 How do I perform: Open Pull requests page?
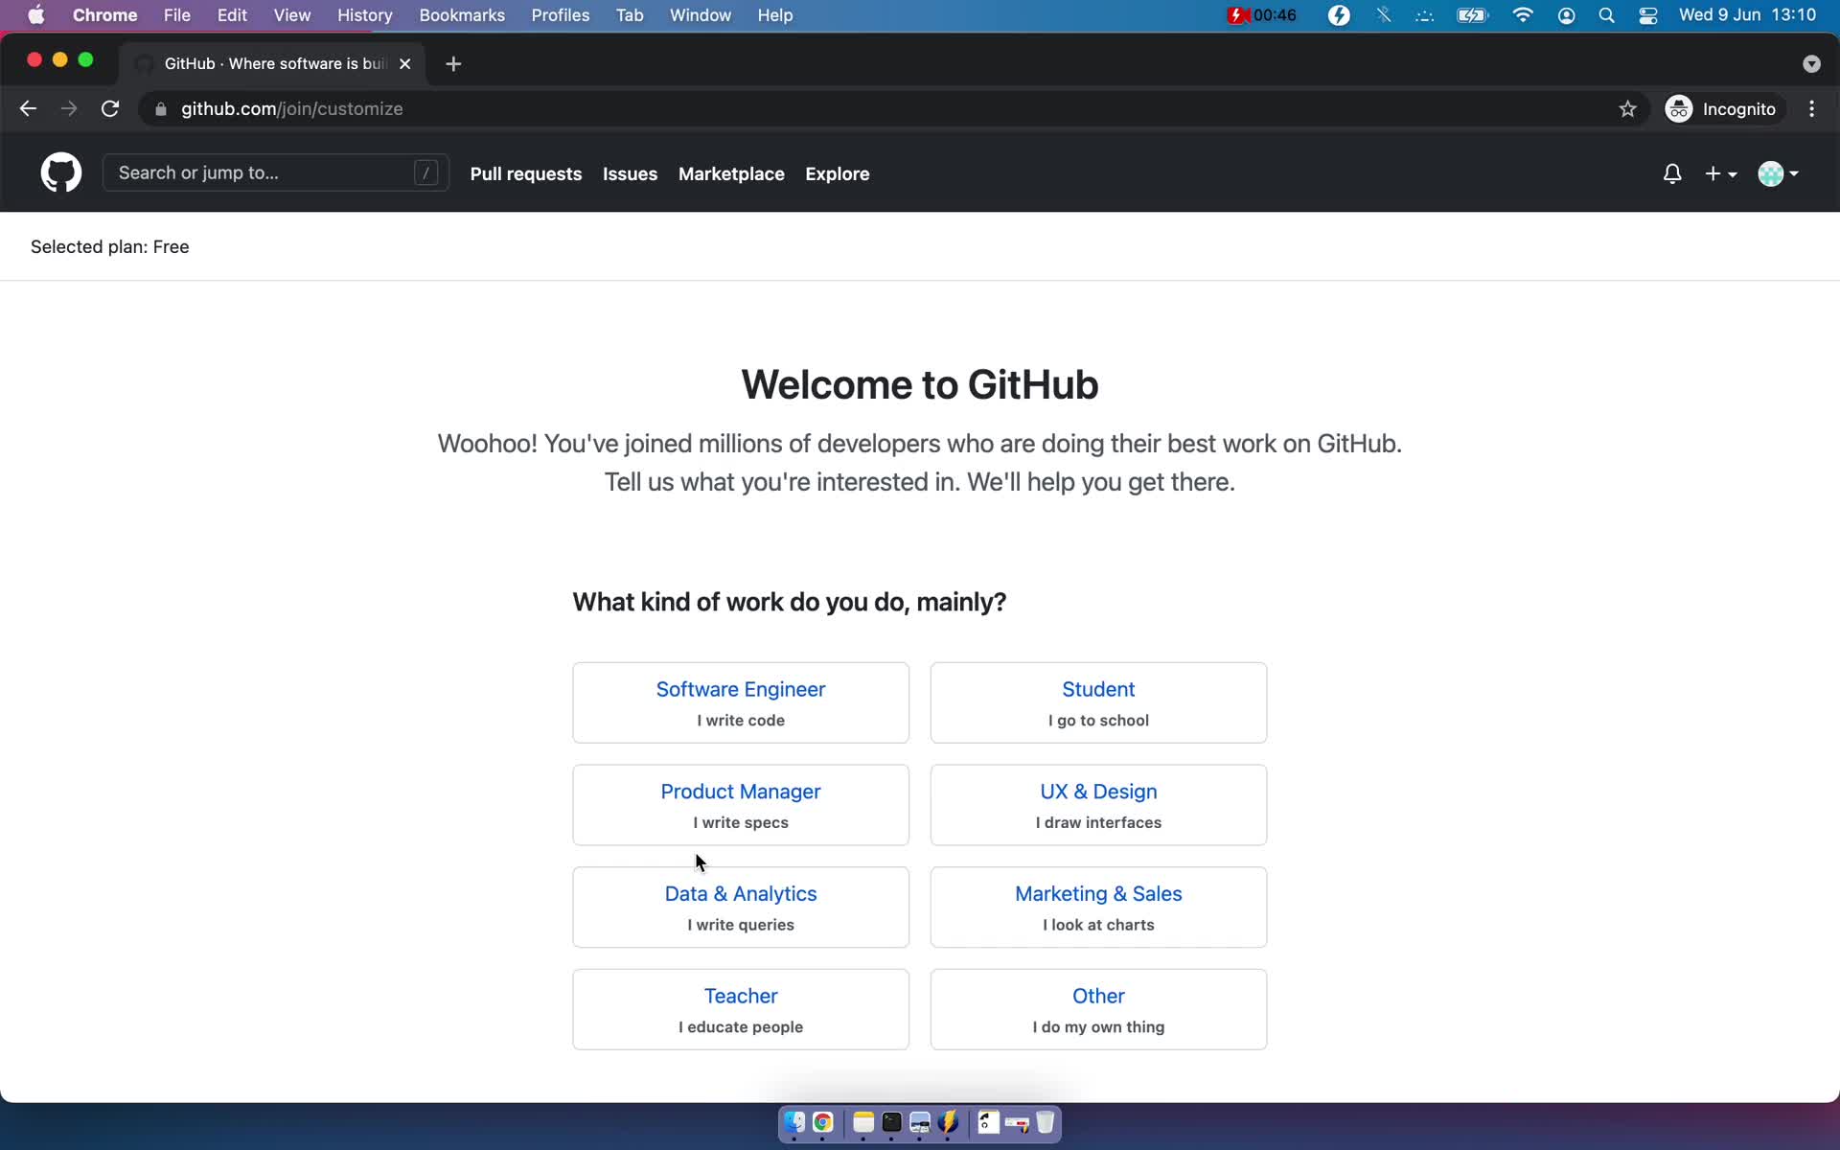pos(525,173)
